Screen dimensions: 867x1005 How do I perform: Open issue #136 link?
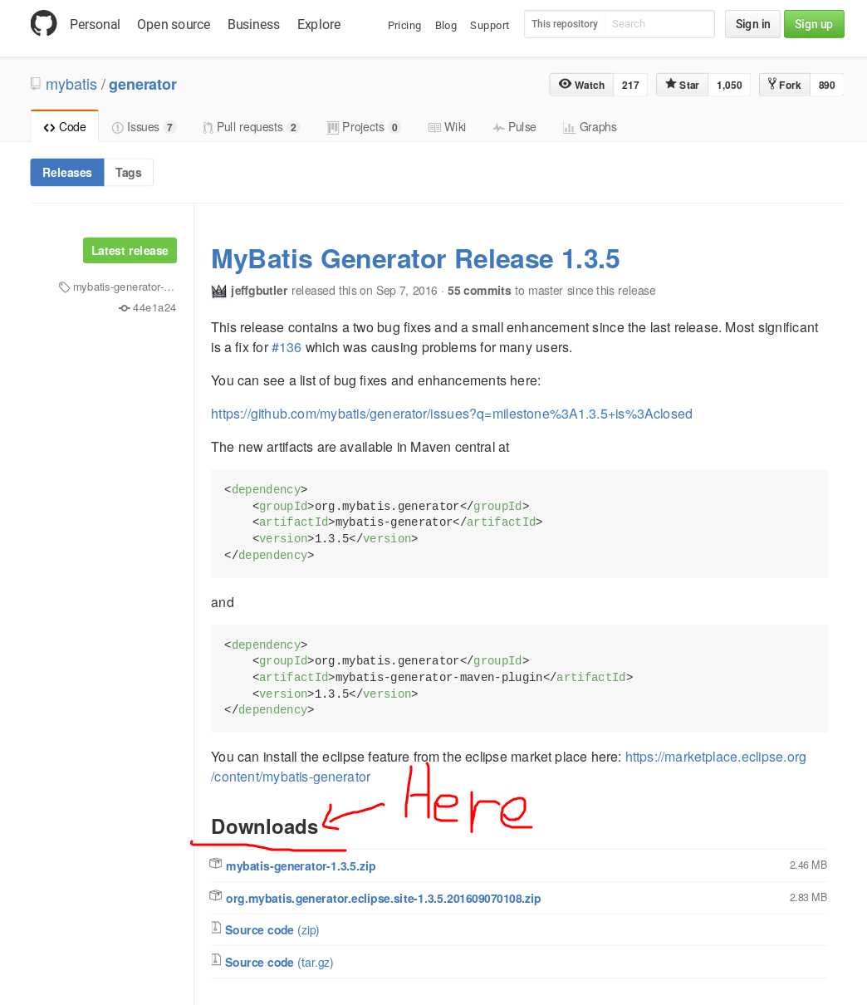coord(287,347)
